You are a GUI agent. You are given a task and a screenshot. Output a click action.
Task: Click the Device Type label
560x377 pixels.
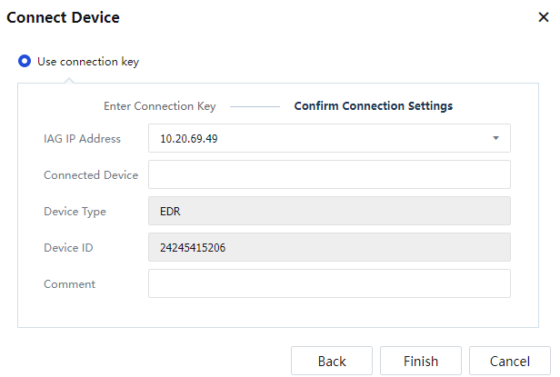tap(75, 212)
